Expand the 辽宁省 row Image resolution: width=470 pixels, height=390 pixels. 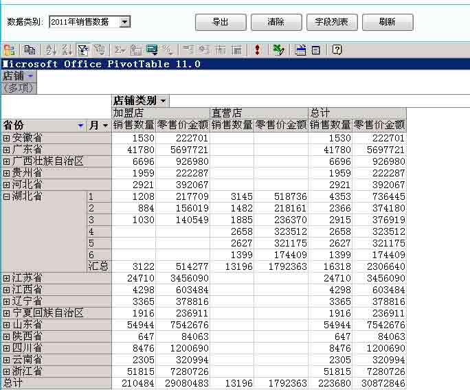click(6, 301)
